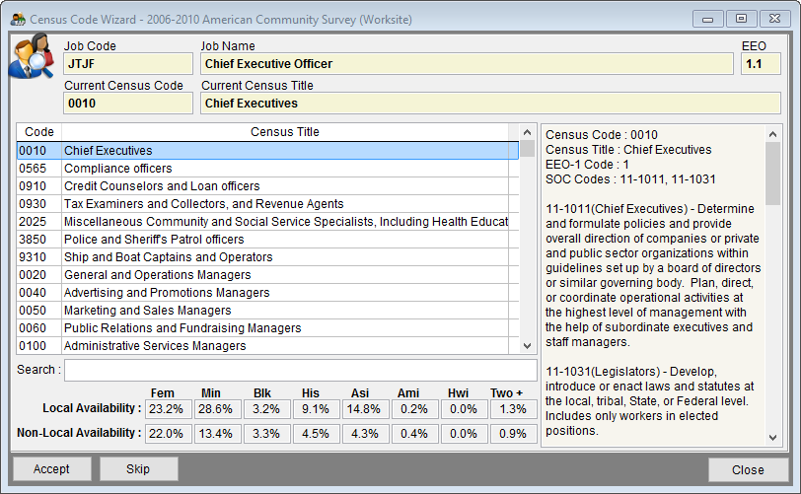Click Local Availability Two + value 1.3%
The width and height of the screenshot is (801, 494).
click(513, 409)
